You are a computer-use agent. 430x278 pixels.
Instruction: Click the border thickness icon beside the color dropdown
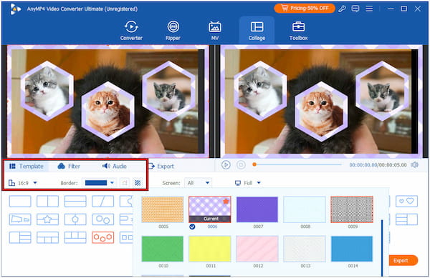click(125, 183)
